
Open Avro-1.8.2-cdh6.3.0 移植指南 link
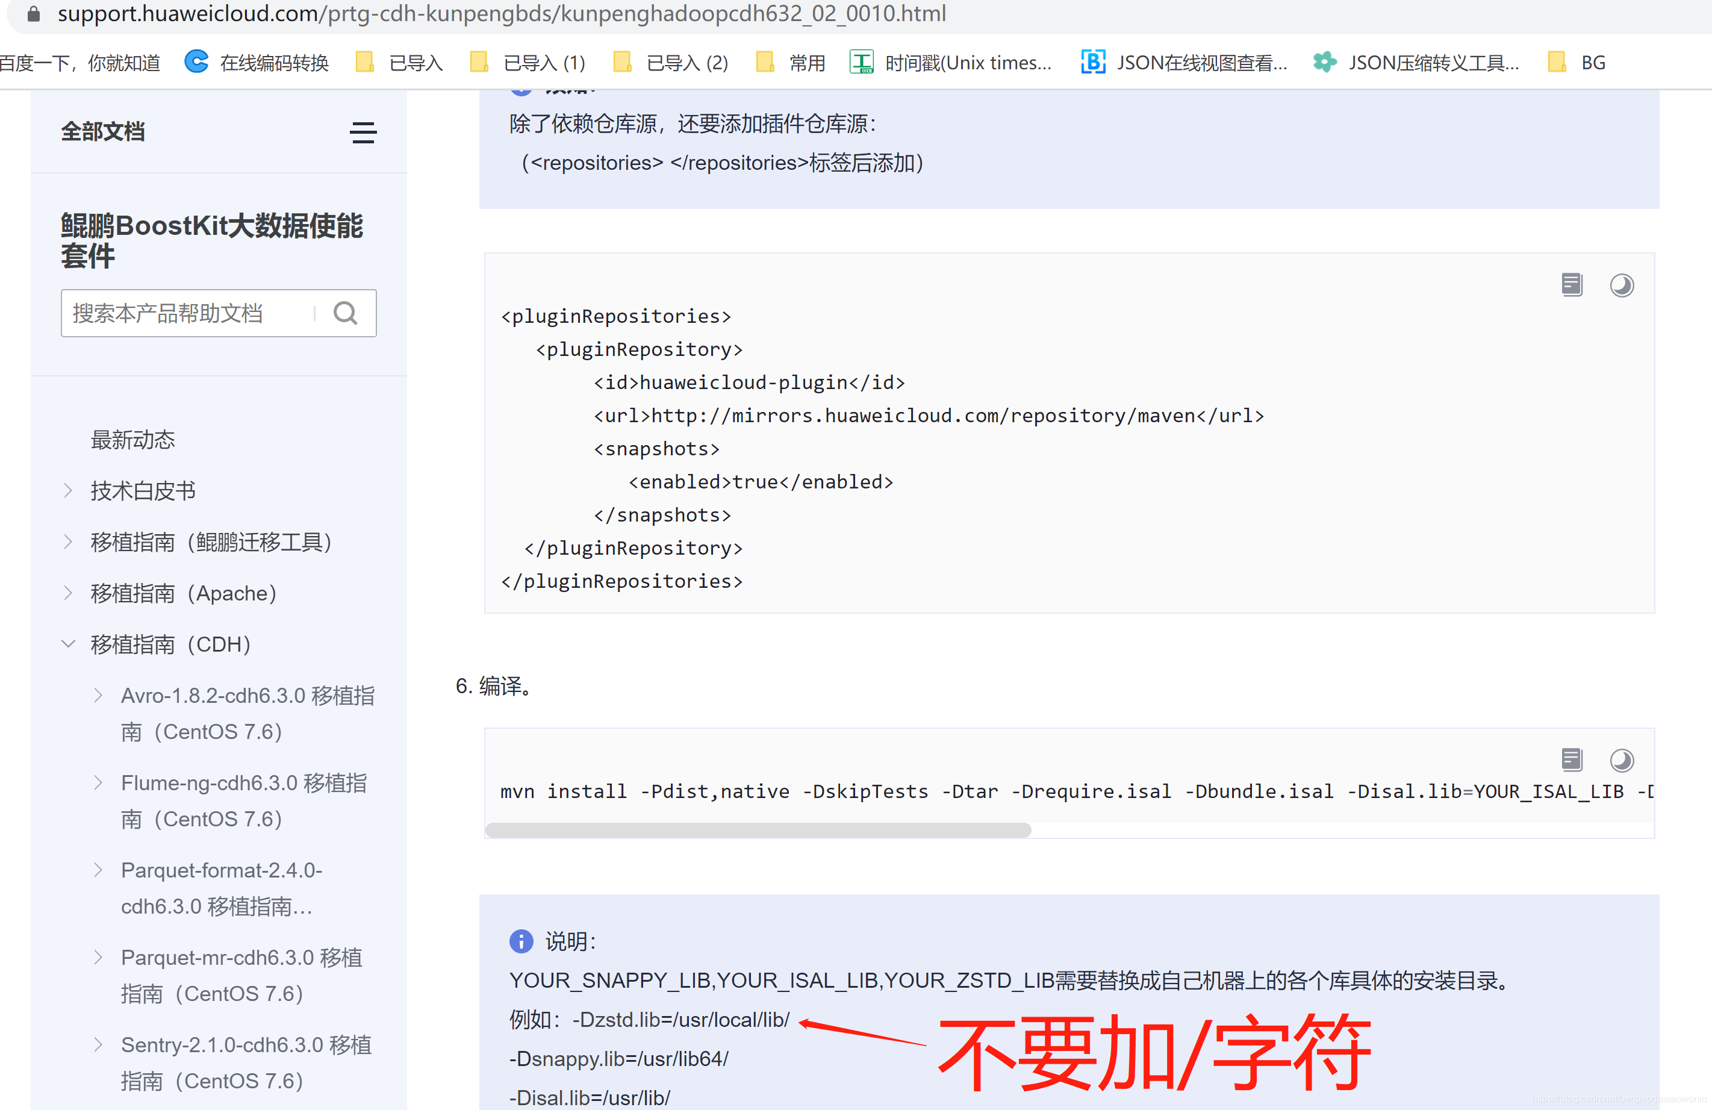247,714
